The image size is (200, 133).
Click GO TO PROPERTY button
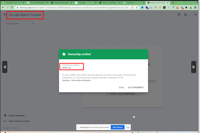(136, 88)
